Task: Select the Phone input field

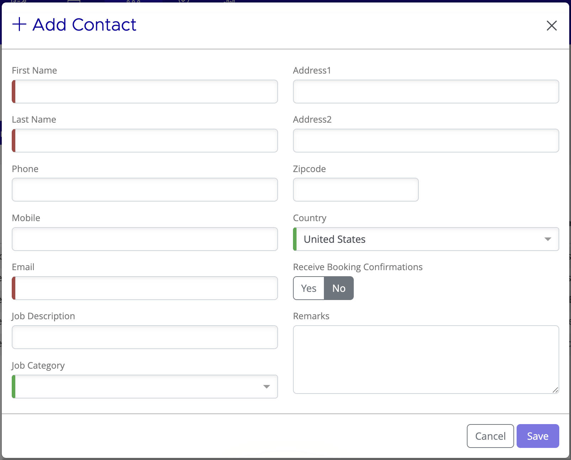Action: pos(144,189)
